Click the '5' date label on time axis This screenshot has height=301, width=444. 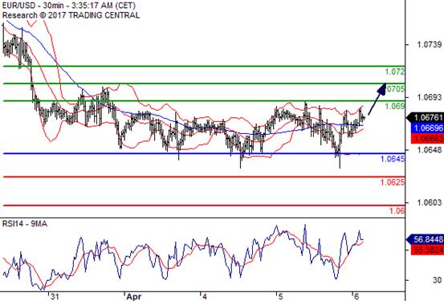coord(280,296)
